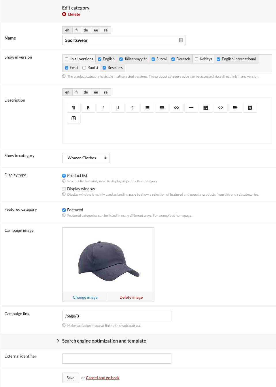This screenshot has height=387, width=276.
Task: Click Cancel and go back link
Action: (103, 378)
